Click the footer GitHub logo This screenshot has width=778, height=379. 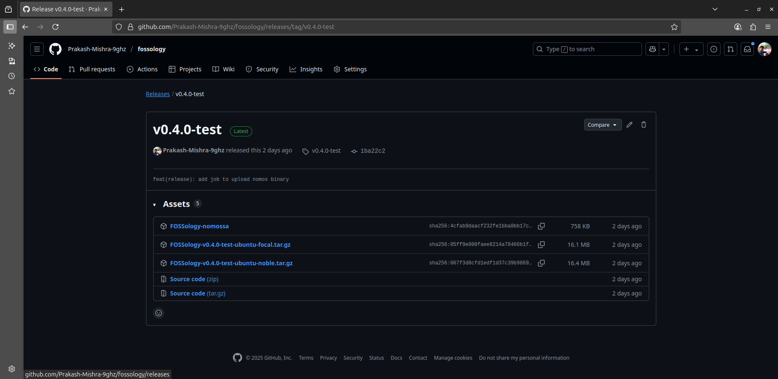[238, 358]
